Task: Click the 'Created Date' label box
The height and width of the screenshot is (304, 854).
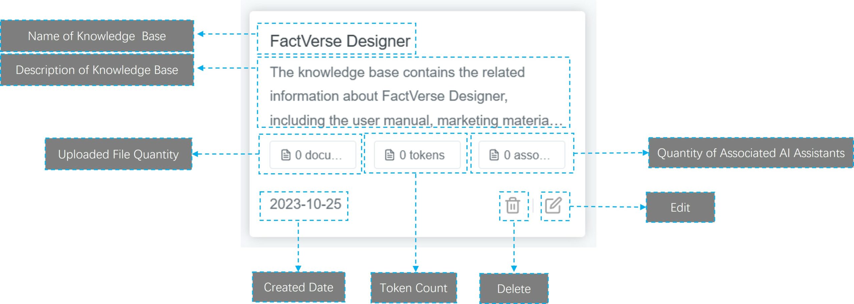Action: pos(299,287)
